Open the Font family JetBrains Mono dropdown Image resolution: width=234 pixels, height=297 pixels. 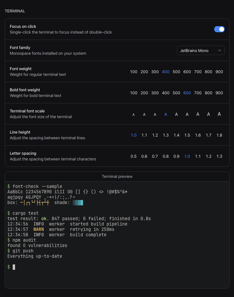[x=201, y=50]
